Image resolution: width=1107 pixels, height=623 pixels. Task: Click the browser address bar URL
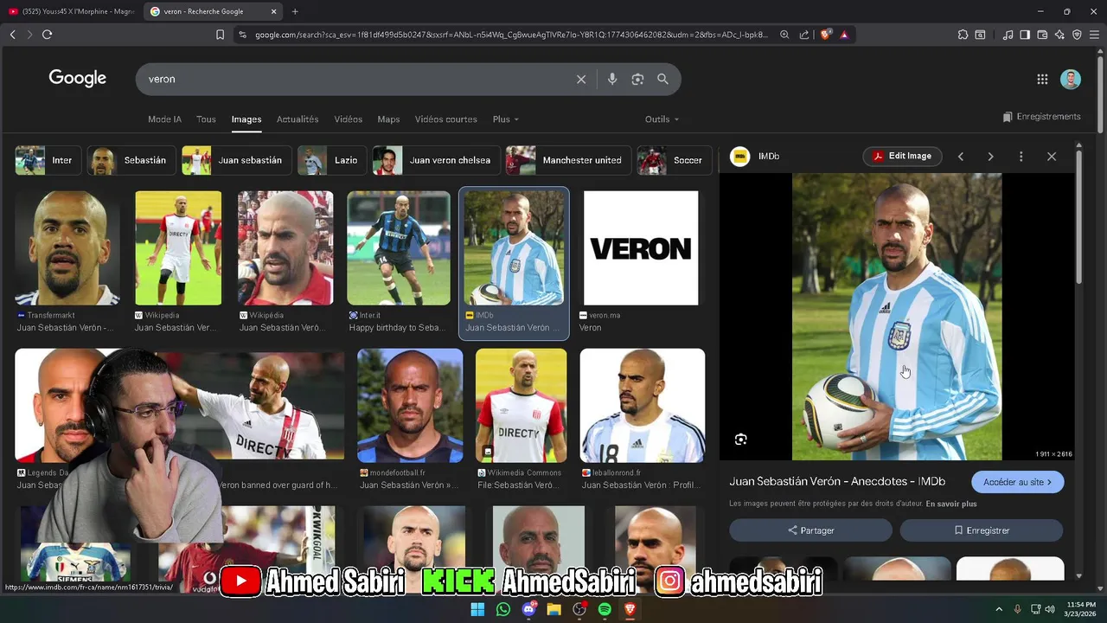510,35
